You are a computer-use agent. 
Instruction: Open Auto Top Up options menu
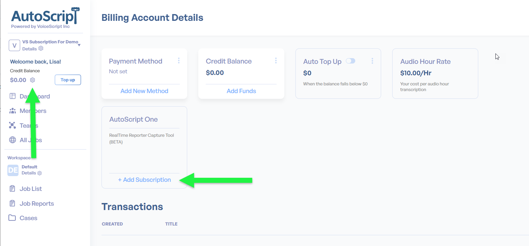tap(372, 61)
